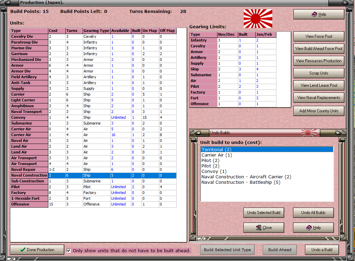
Task: Select Marine Div unit row
Action: click(93, 48)
